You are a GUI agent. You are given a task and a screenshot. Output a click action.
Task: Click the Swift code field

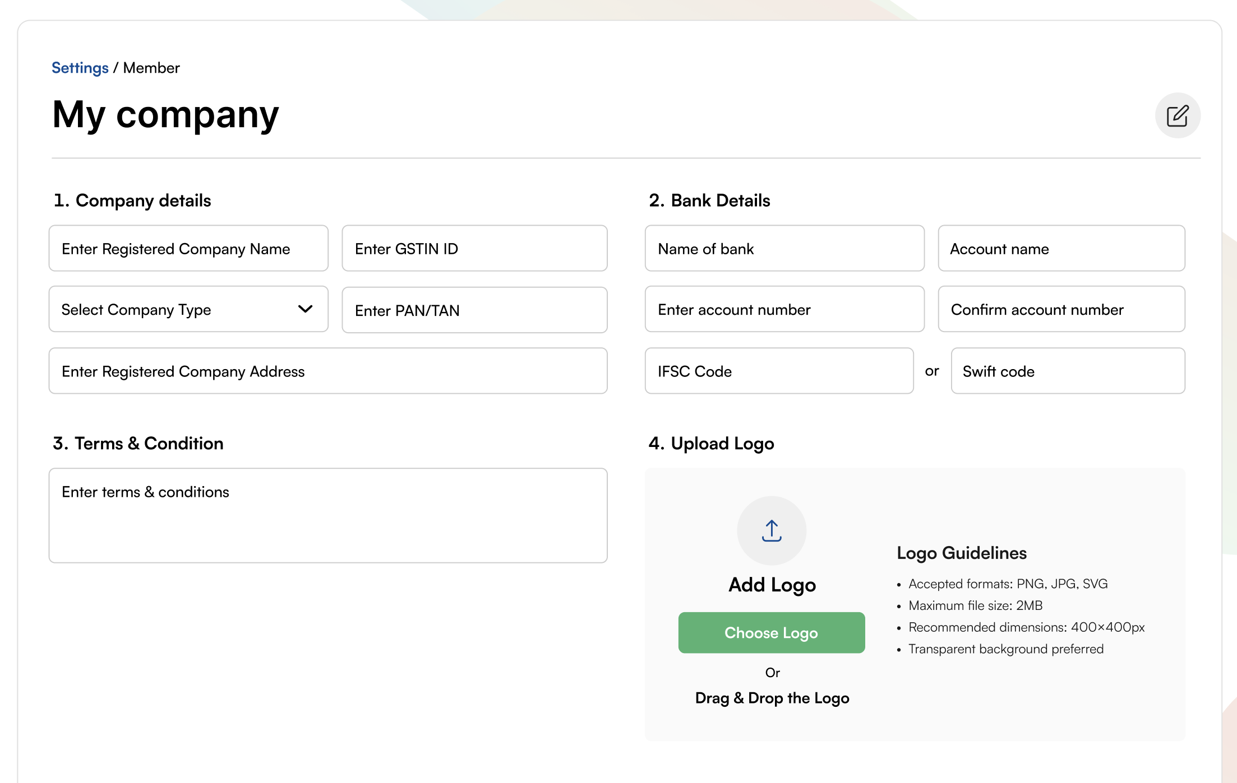point(1068,371)
